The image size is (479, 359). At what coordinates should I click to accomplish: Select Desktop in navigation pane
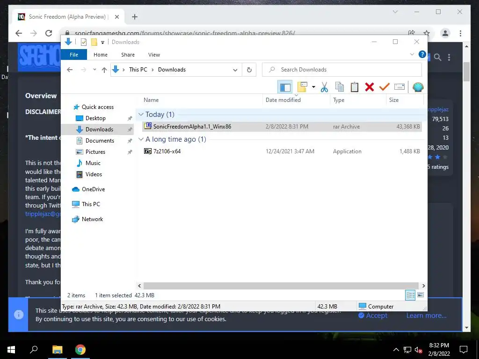click(x=95, y=118)
